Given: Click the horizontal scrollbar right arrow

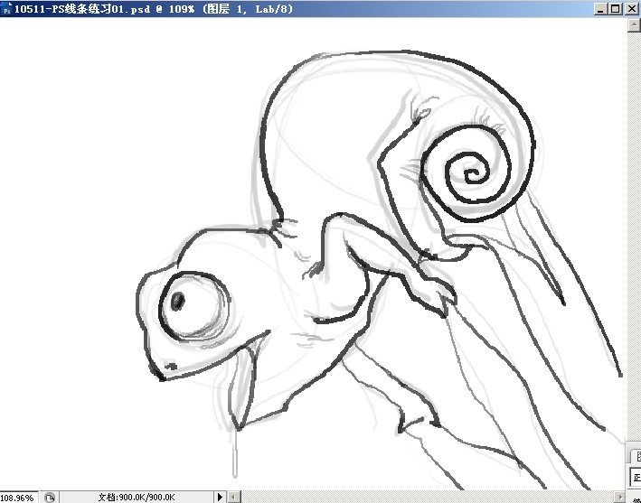Looking at the screenshot, I should click(x=619, y=497).
